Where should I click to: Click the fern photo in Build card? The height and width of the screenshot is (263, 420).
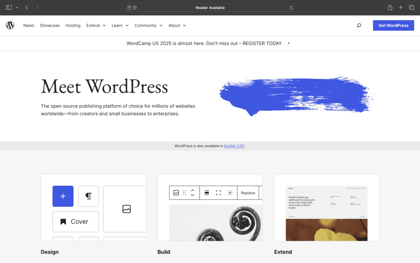pos(216,223)
